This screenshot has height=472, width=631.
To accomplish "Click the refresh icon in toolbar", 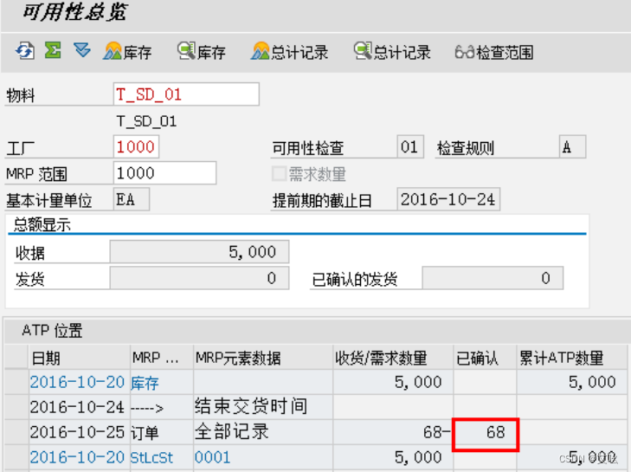I will [25, 52].
